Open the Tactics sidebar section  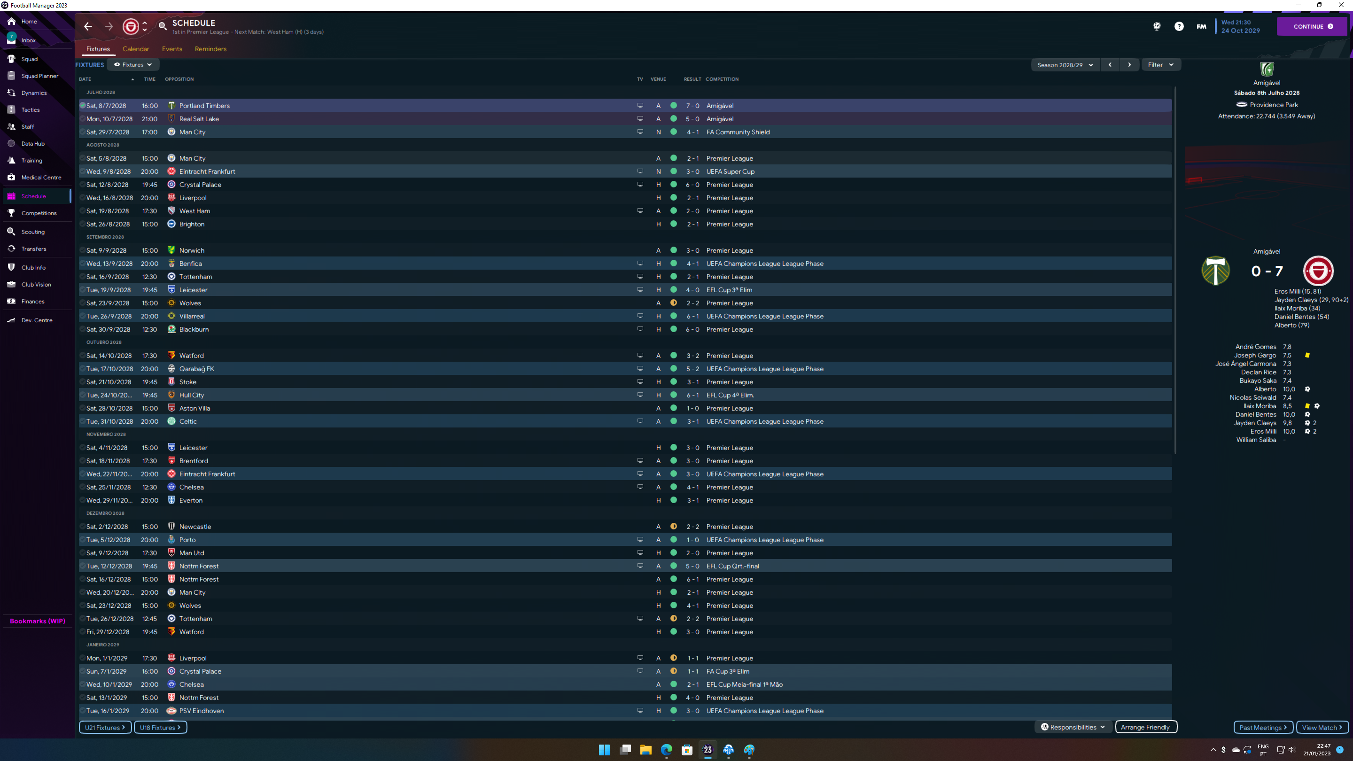[31, 110]
